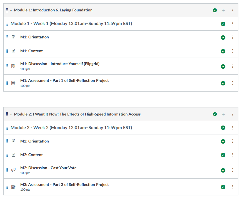
Task: Open the options menu for Module 2
Action: (233, 114)
